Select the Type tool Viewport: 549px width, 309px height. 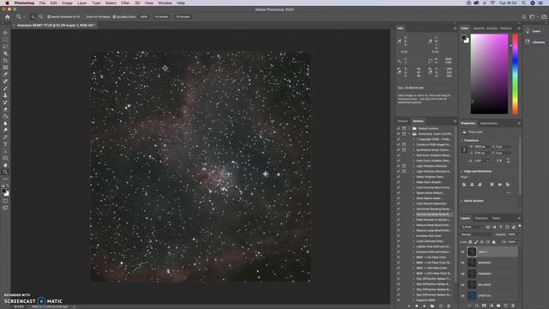[5, 144]
